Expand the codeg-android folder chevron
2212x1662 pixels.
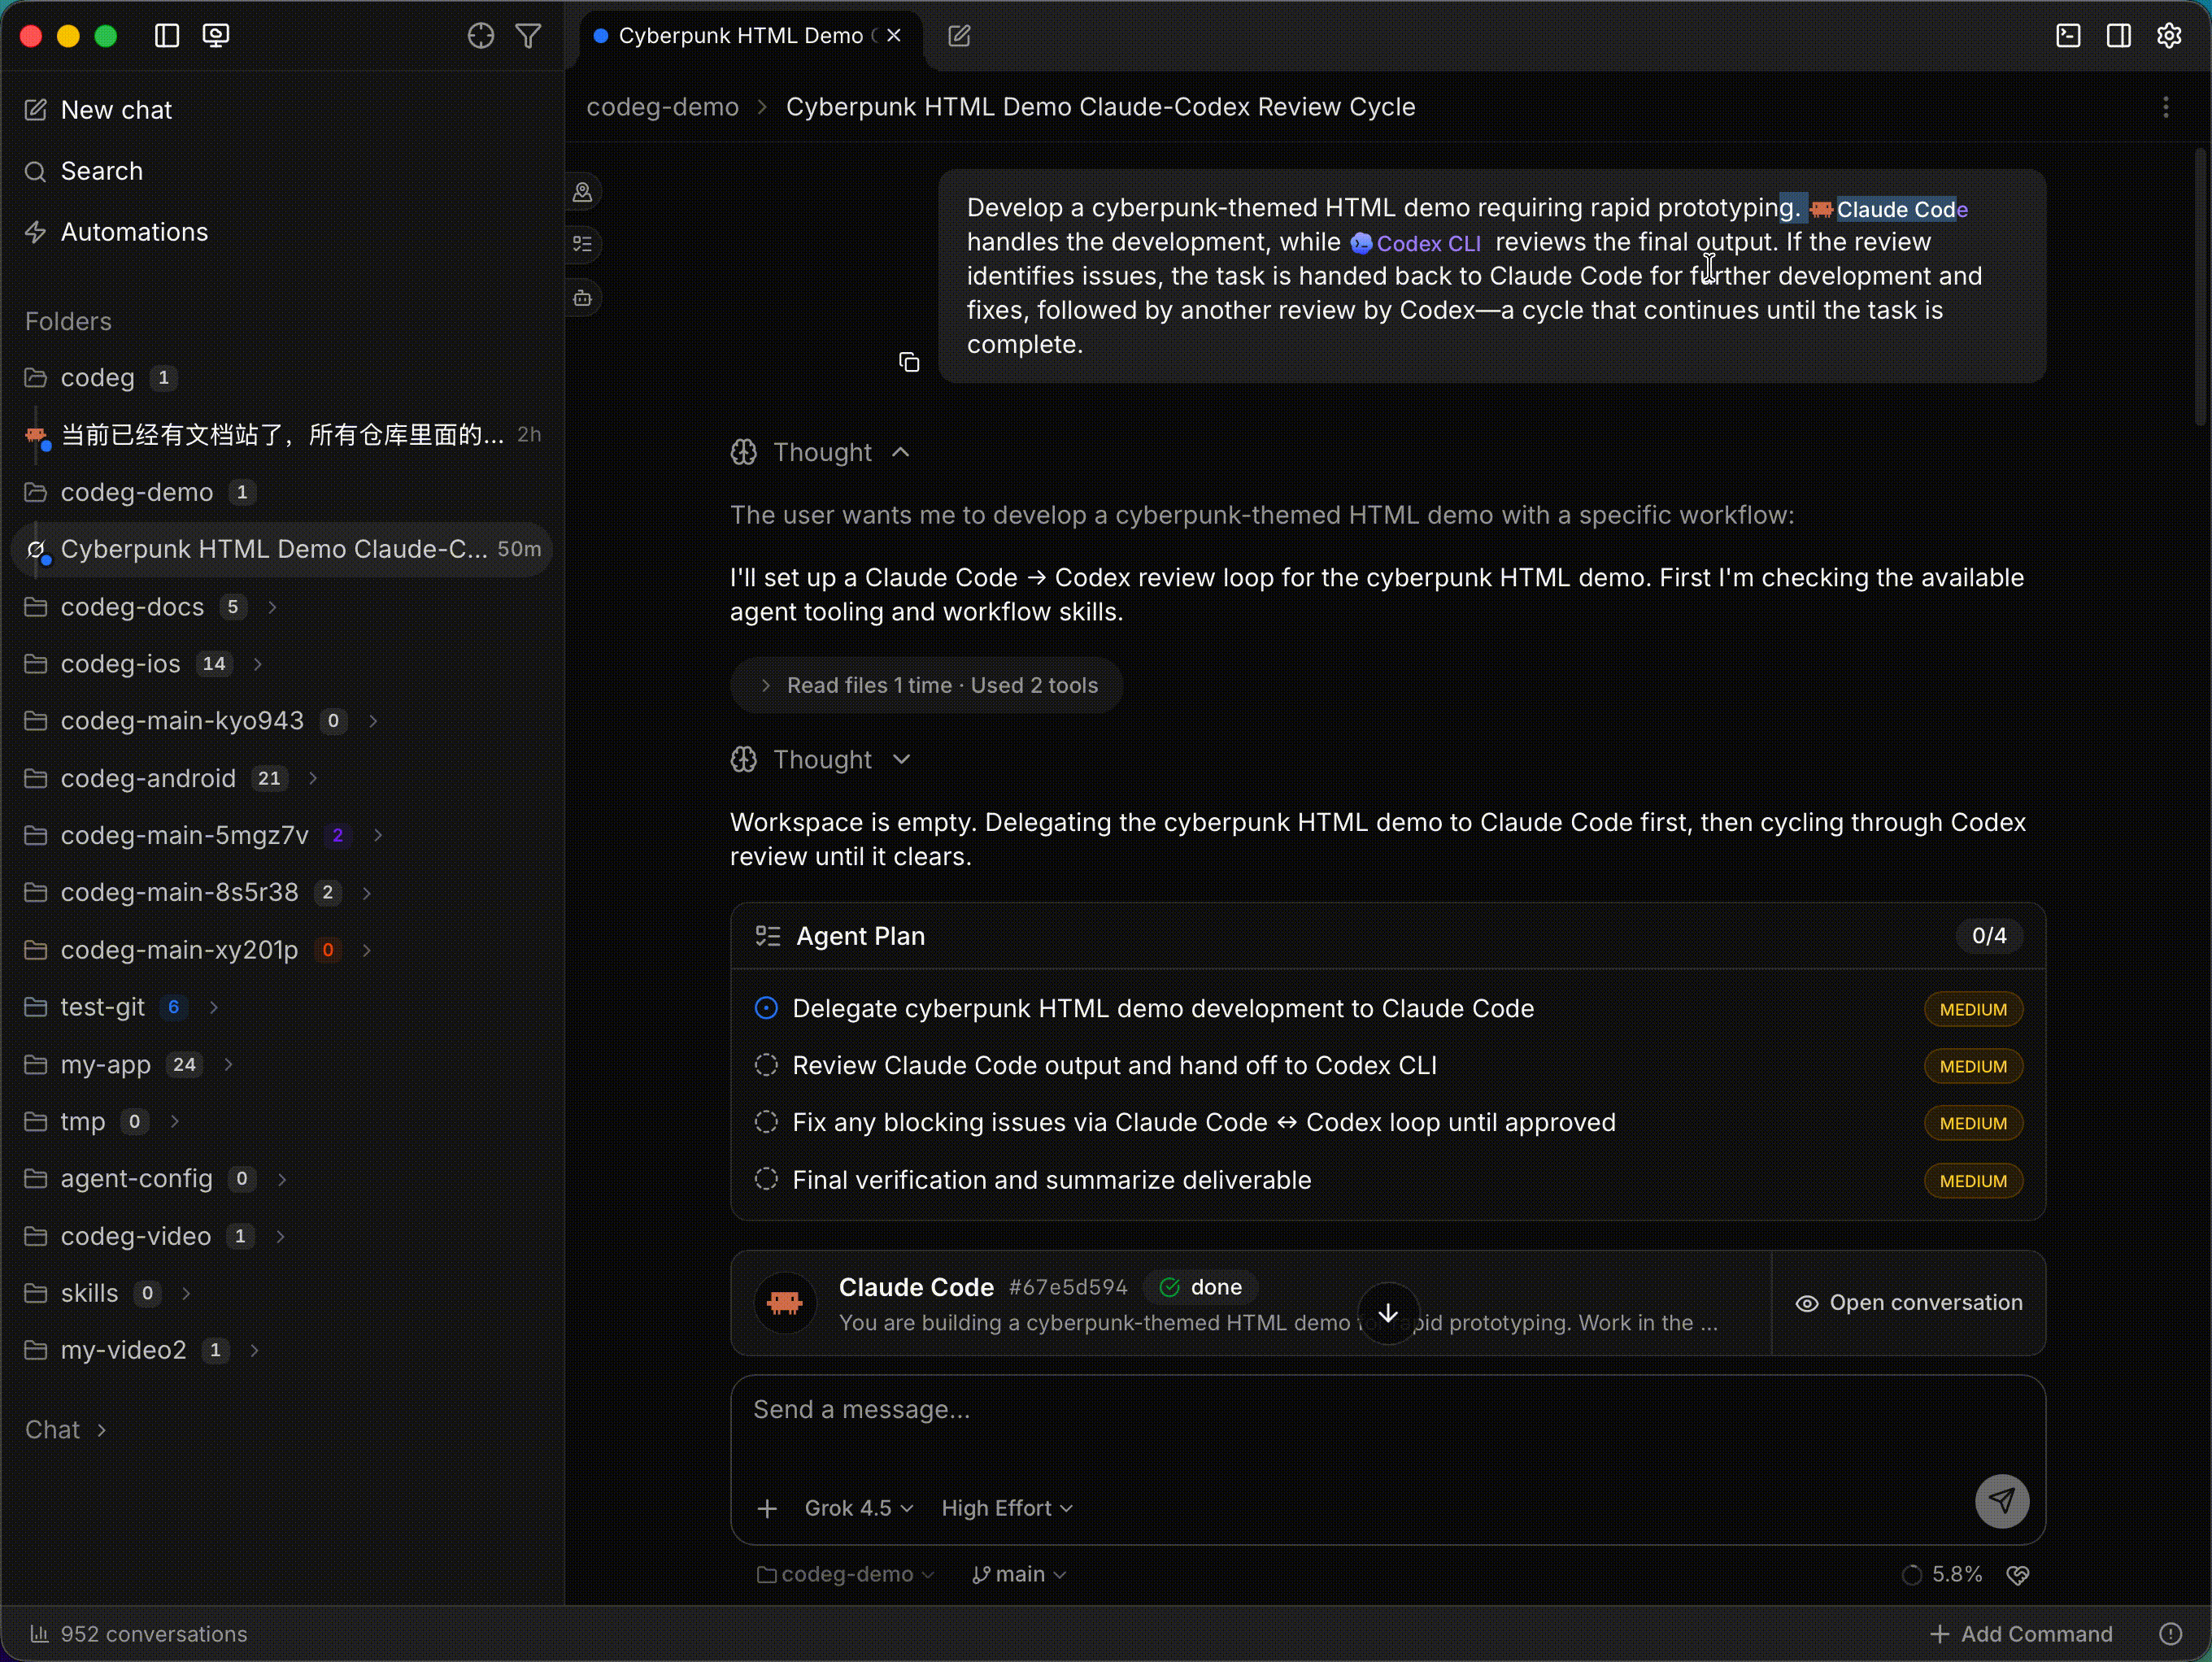click(313, 778)
